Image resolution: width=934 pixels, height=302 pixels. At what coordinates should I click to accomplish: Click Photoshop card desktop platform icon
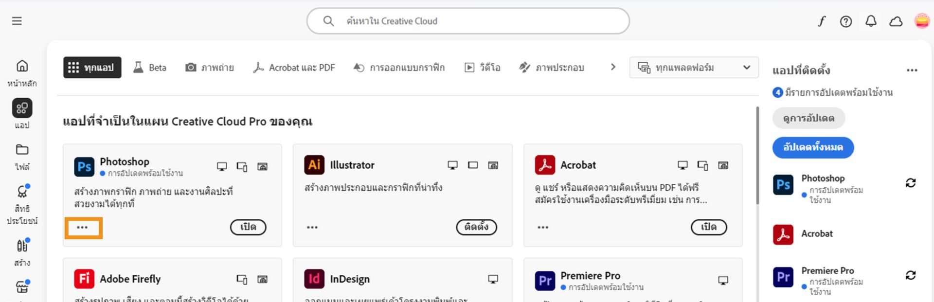222,166
